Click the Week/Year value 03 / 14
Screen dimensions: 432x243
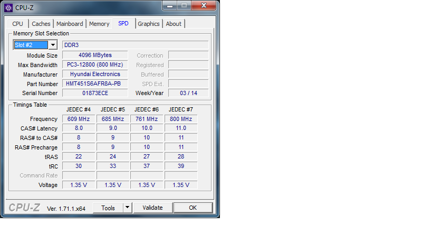(x=188, y=93)
